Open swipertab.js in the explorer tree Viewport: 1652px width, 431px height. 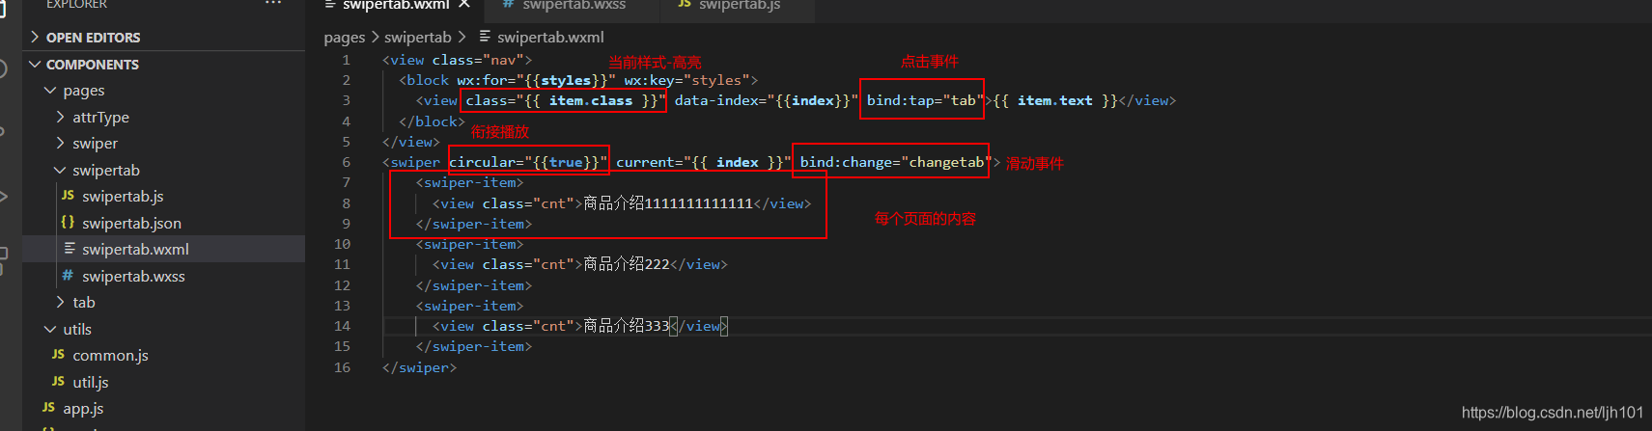[123, 197]
